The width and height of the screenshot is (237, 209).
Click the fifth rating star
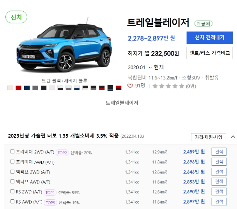click(x=182, y=86)
